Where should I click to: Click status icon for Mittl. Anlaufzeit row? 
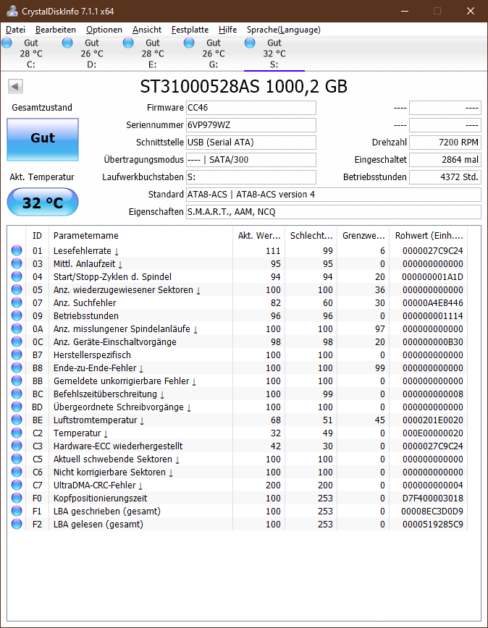point(17,263)
